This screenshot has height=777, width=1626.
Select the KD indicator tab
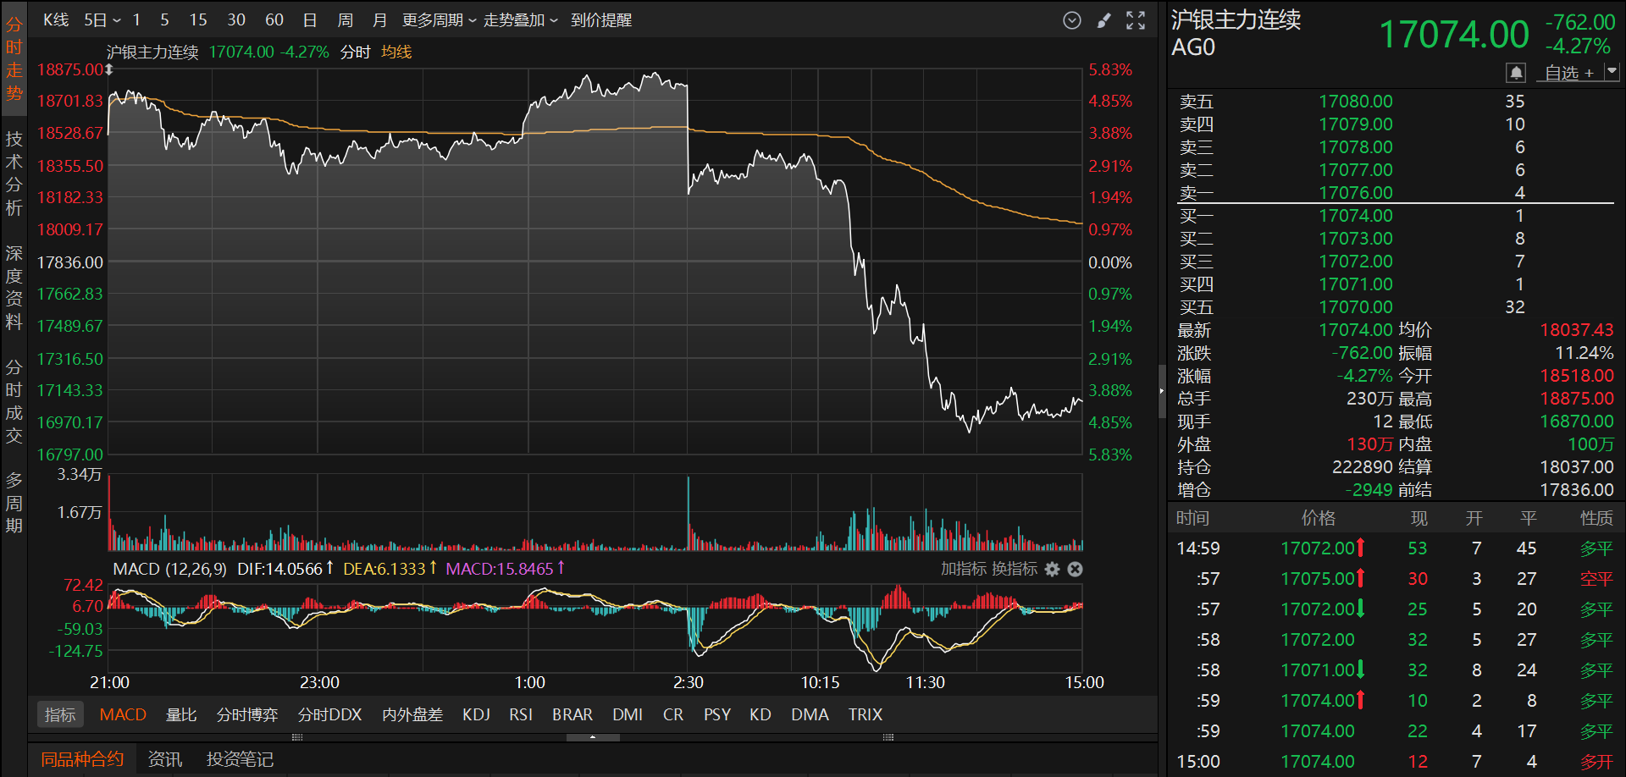pyautogui.click(x=760, y=714)
